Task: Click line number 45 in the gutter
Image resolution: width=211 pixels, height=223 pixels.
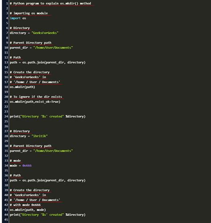Action: pos(6,219)
